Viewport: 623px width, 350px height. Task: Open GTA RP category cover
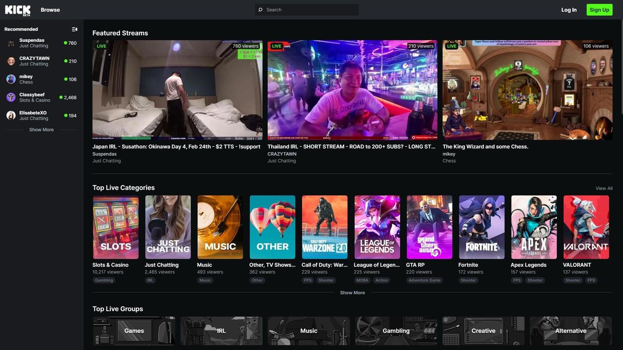click(429, 227)
